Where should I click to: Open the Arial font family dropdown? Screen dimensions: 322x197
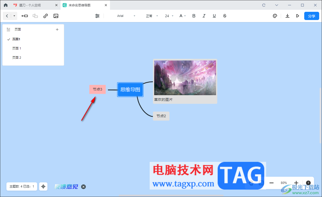(x=126, y=16)
